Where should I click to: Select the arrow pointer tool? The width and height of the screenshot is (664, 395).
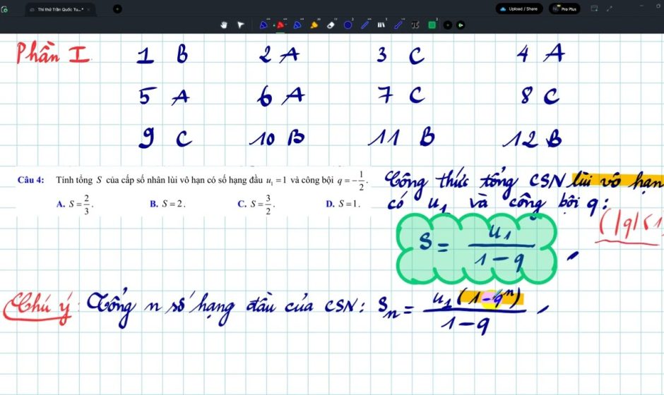[x=241, y=25]
